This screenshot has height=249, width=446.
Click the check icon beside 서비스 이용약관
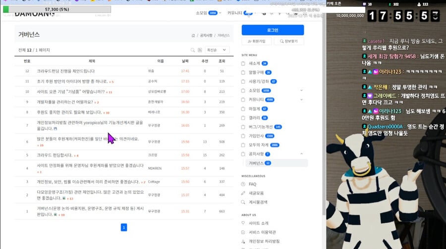pos(243,232)
